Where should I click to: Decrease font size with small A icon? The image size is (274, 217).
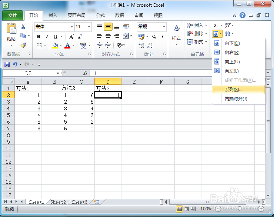pos(80,37)
